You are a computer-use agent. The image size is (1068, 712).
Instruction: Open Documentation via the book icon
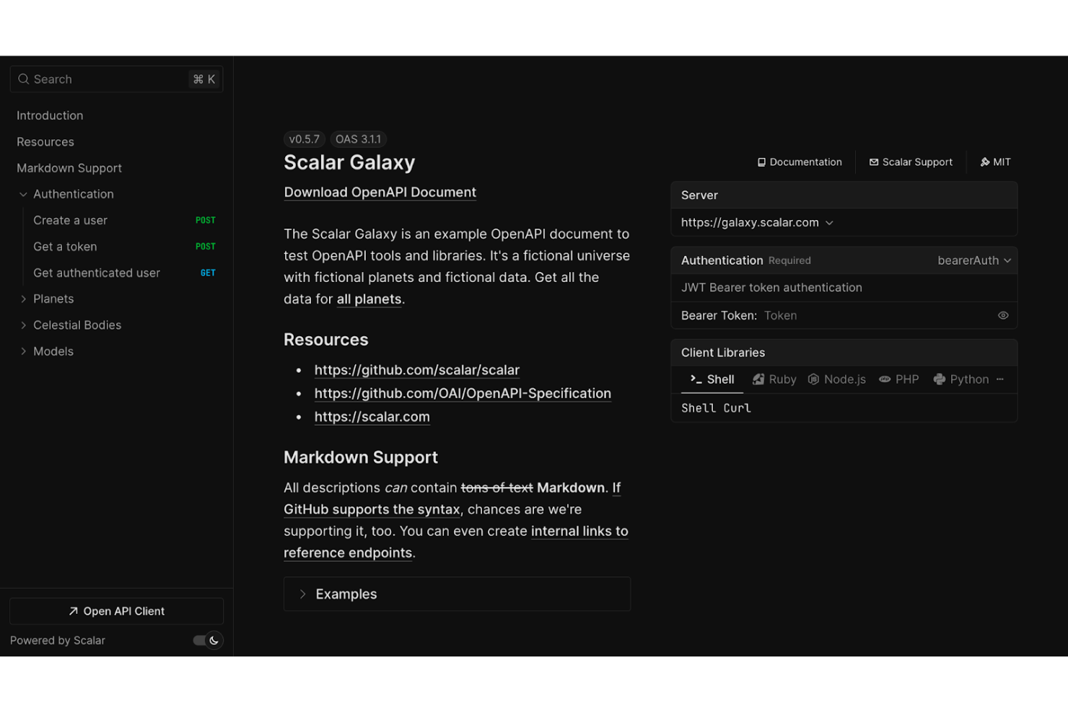[762, 162]
